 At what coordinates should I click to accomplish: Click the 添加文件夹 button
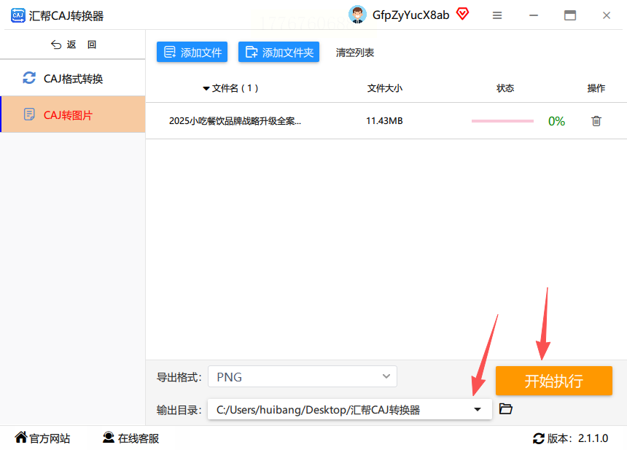[279, 52]
